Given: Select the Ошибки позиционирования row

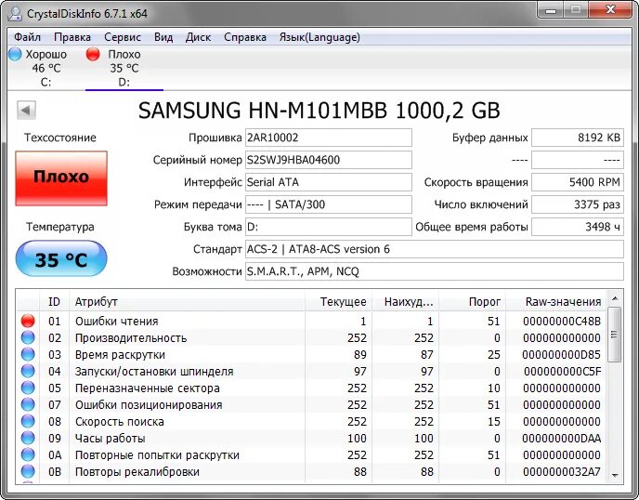Looking at the screenshot, I should pos(311,404).
